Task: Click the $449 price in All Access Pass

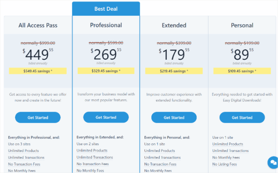Action: [38, 54]
